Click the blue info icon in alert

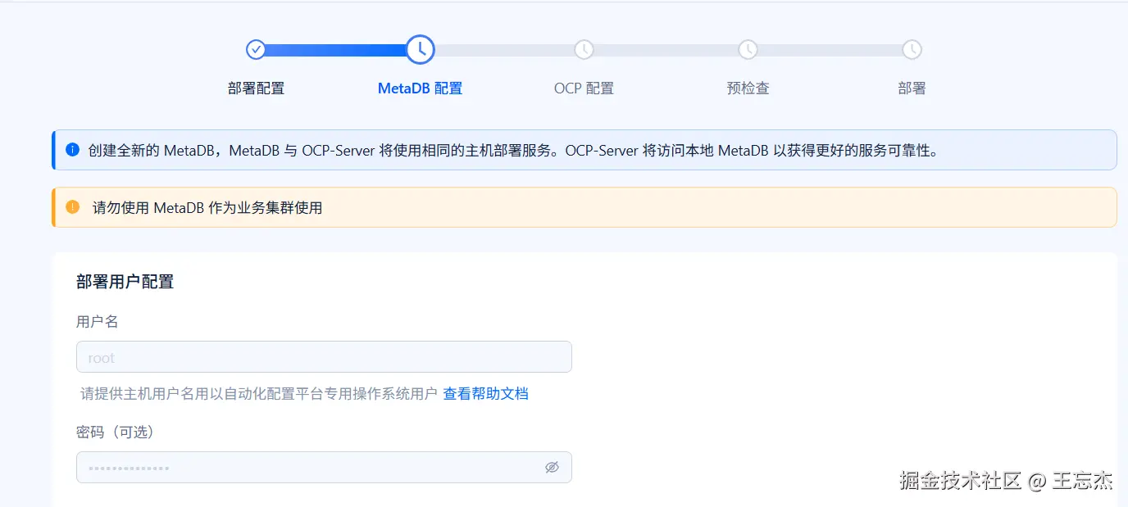tap(72, 150)
